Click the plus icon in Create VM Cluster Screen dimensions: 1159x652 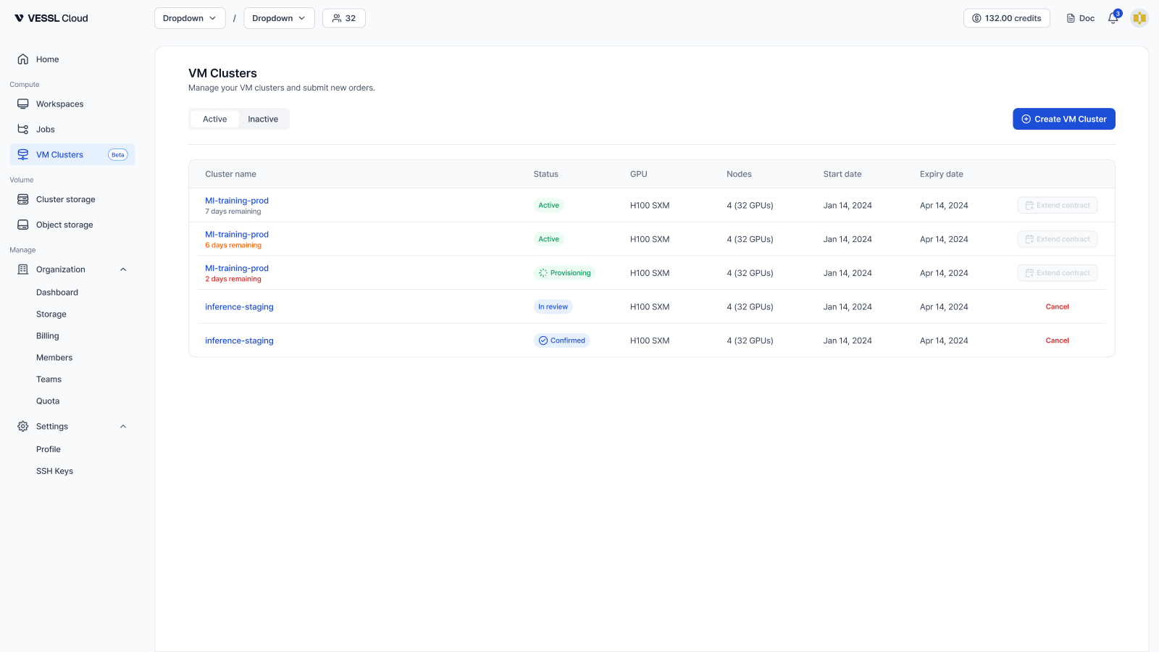tap(1026, 120)
